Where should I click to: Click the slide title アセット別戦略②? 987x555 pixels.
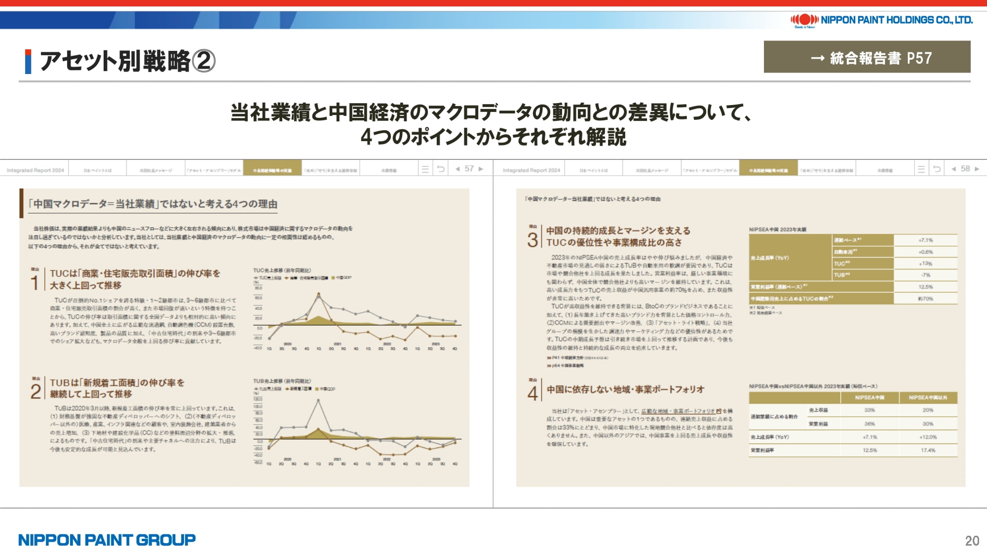[x=127, y=61]
